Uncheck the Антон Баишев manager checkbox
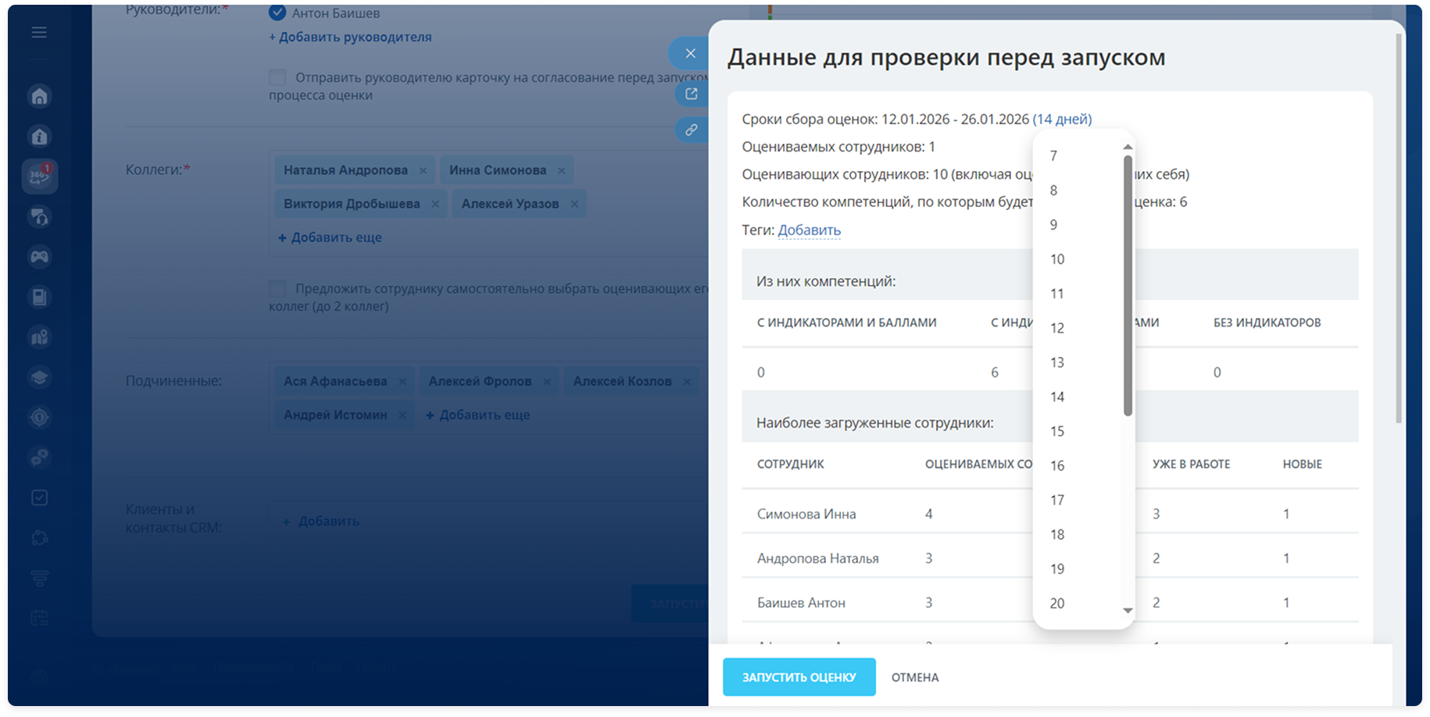 tap(277, 12)
